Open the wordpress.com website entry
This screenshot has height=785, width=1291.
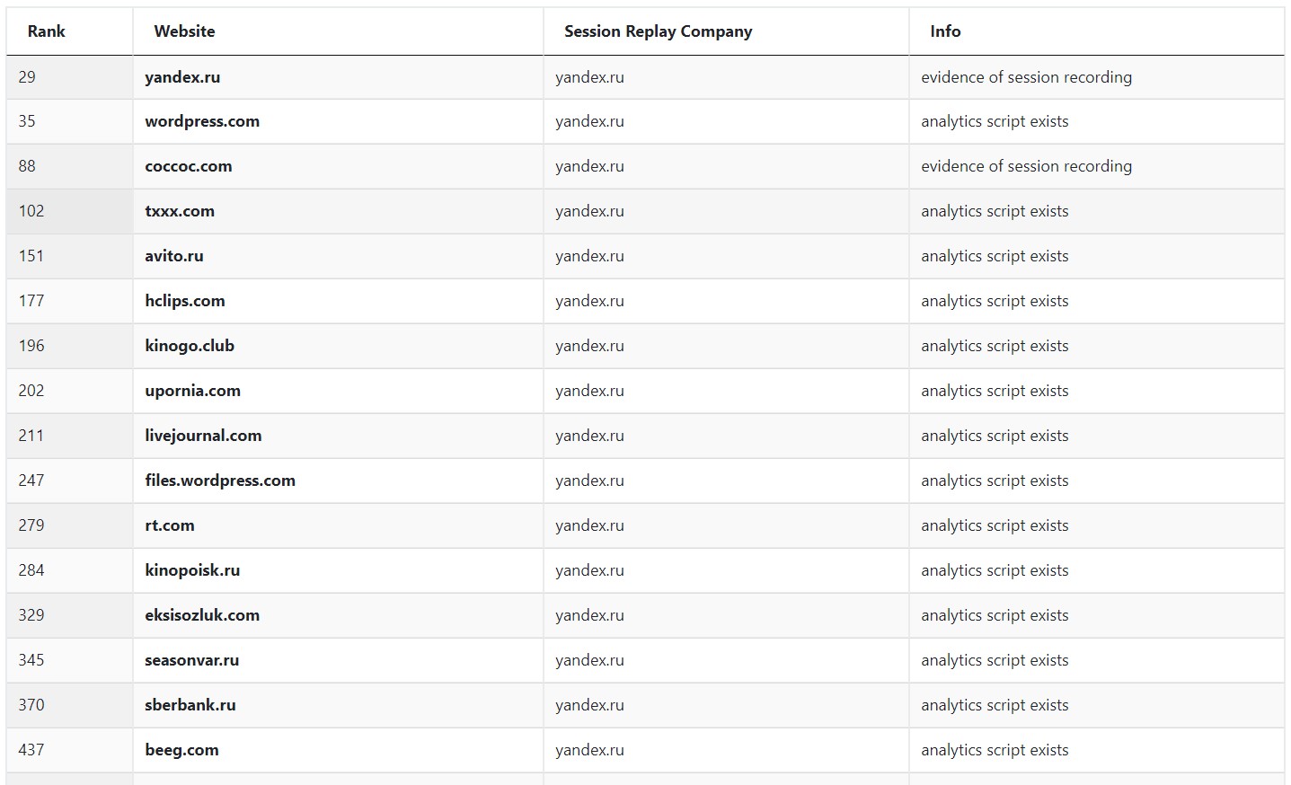click(202, 121)
